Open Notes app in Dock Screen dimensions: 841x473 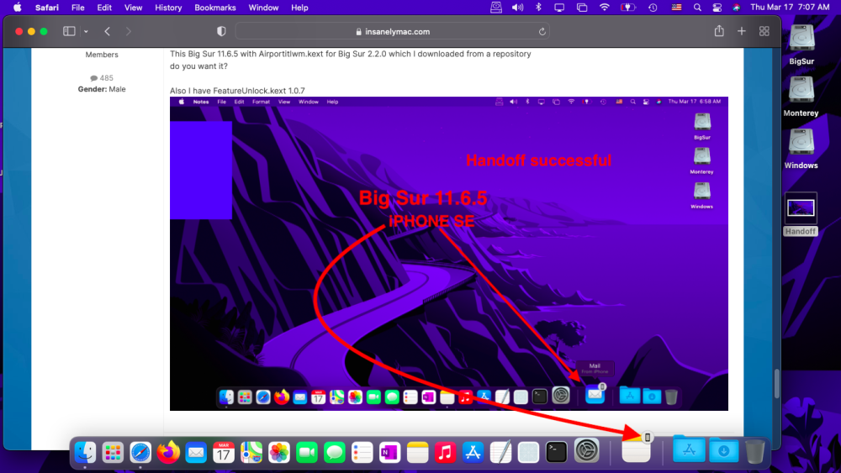pos(417,452)
